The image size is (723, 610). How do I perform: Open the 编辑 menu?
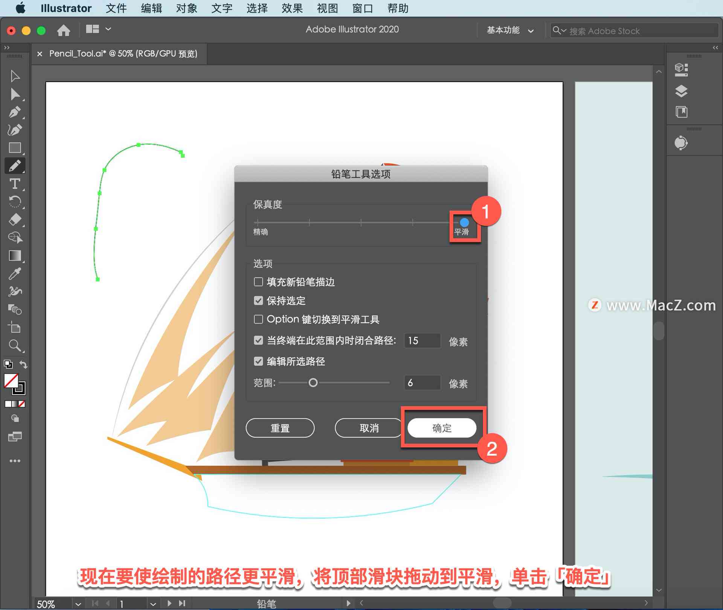coord(151,8)
